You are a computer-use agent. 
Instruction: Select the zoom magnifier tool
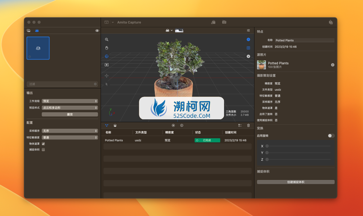tap(107, 40)
